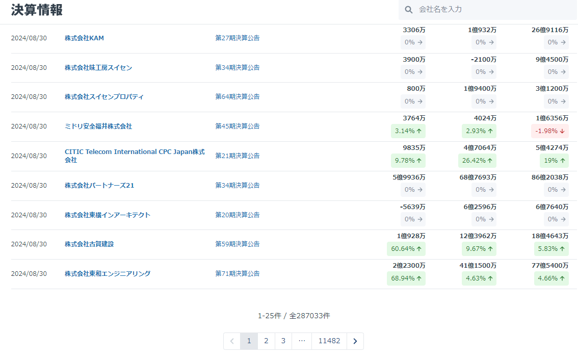The image size is (578, 358).
Task: Open ミドリ安全福井株式会社 company link
Action: (98, 126)
